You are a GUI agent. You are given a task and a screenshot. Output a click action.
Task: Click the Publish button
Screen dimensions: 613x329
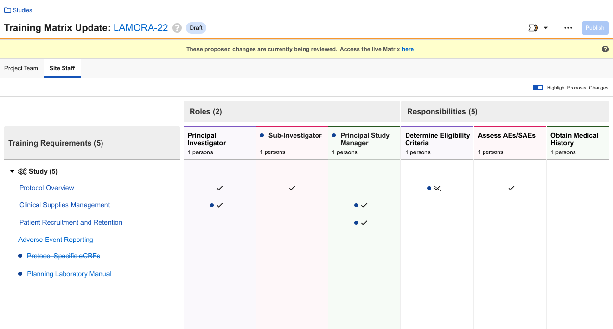tap(595, 28)
